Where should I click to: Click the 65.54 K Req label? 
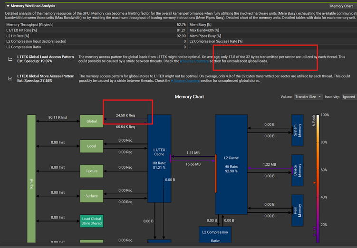[125, 127]
